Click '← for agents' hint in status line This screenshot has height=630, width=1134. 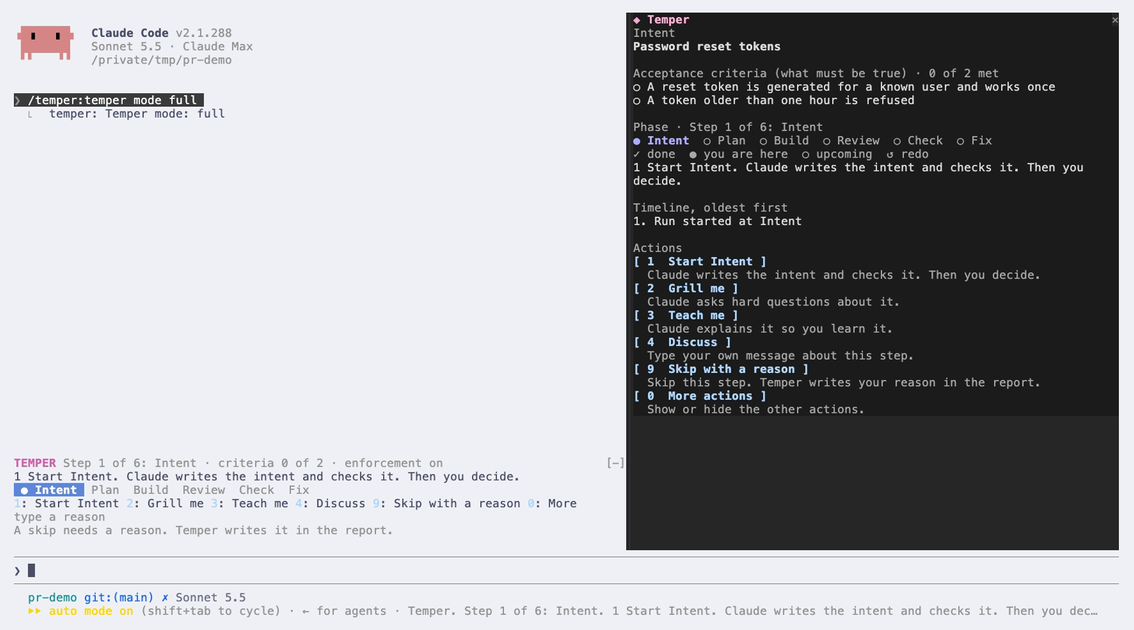pos(345,611)
